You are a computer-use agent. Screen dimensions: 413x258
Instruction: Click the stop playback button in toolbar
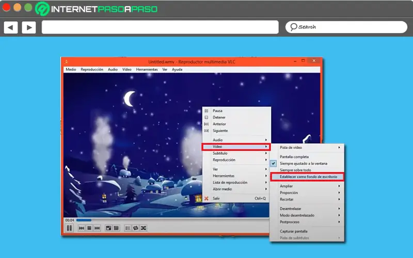point(89,228)
